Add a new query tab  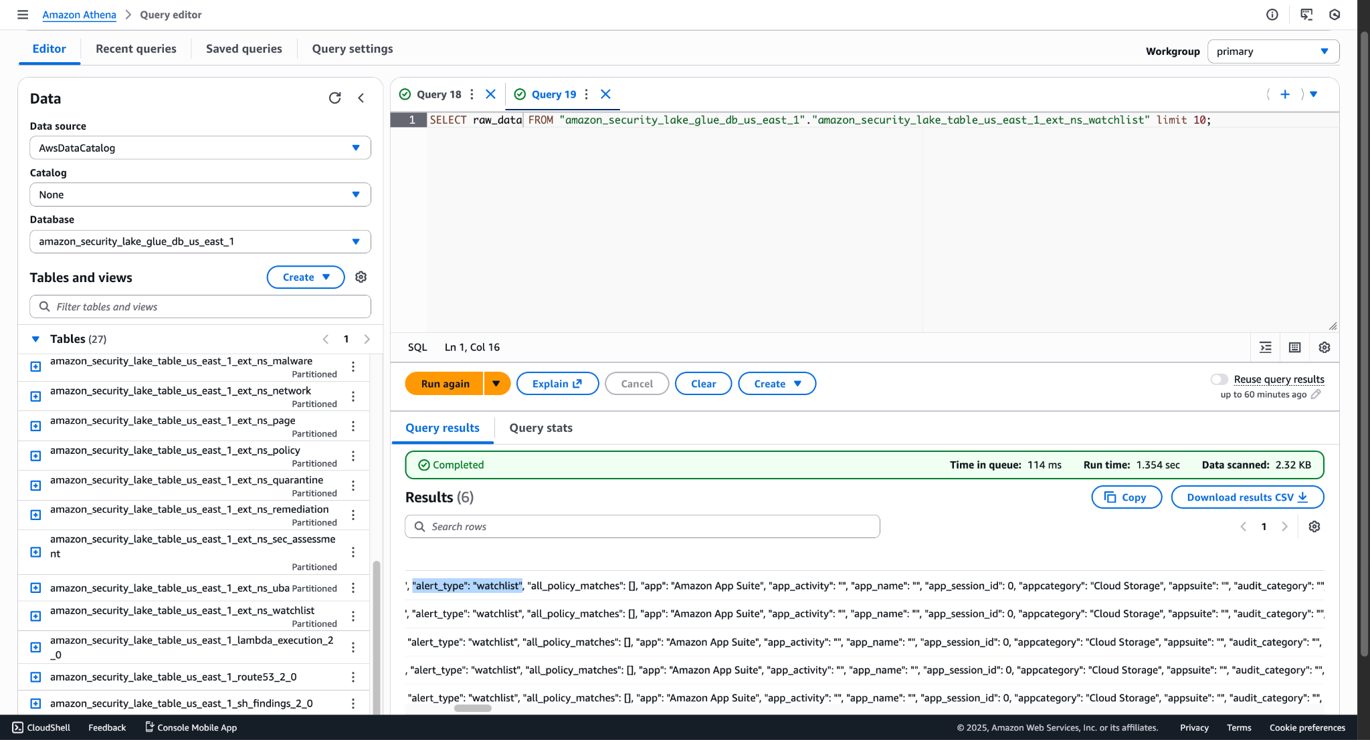pos(1285,94)
